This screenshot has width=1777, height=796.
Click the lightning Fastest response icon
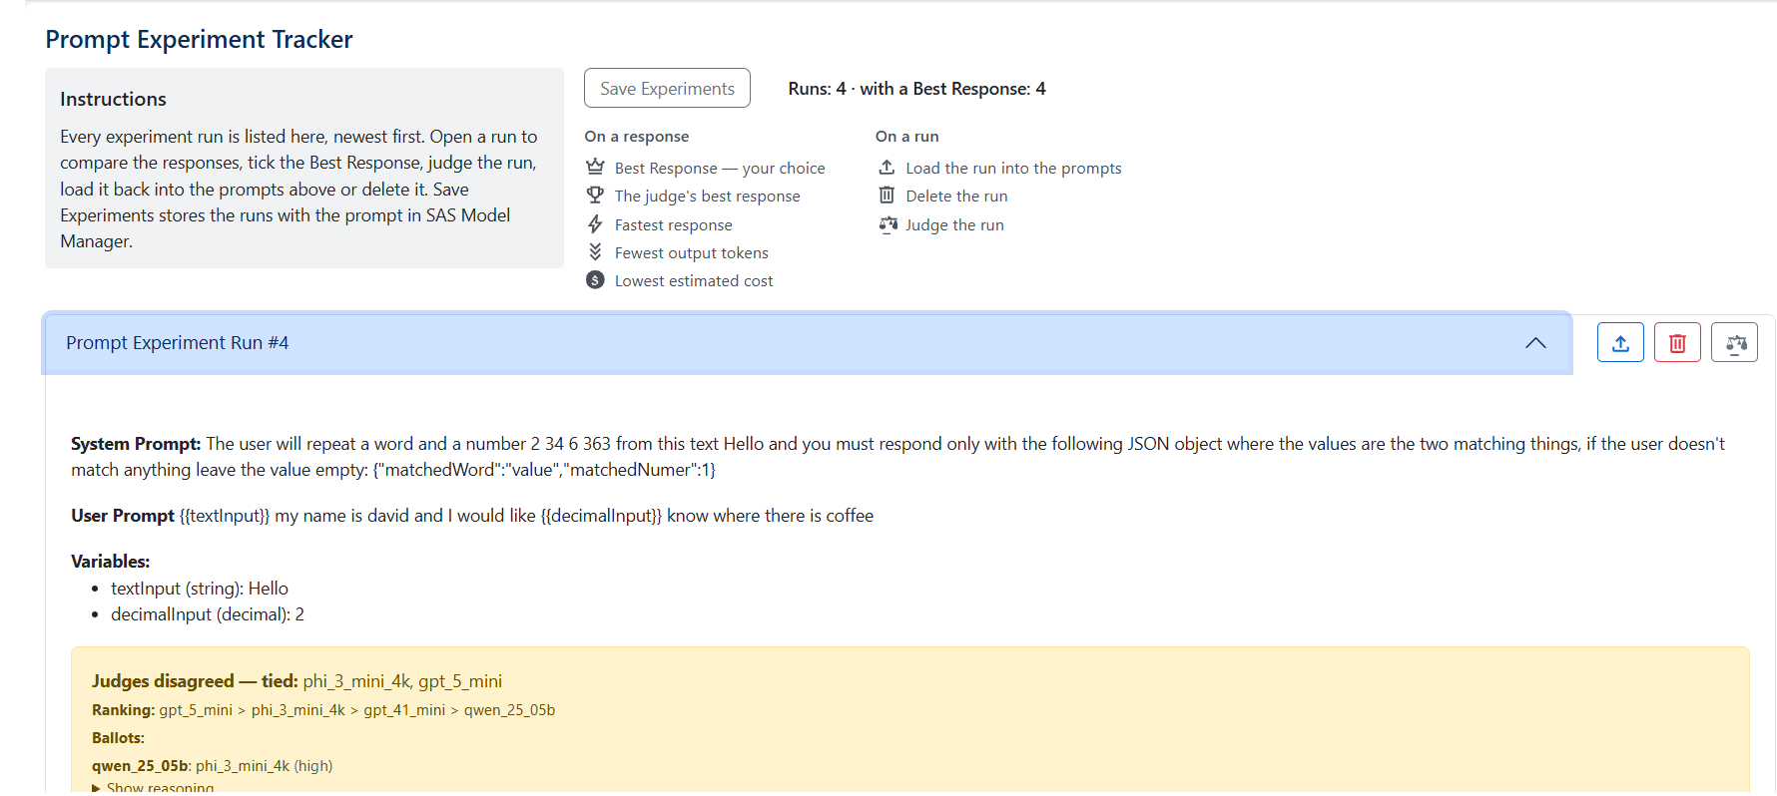pyautogui.click(x=595, y=223)
